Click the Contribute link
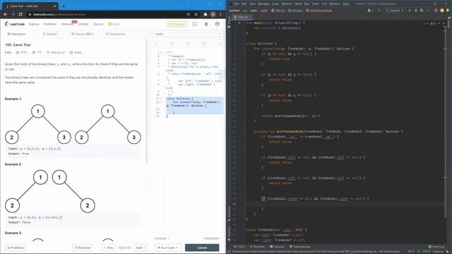This screenshot has height=254, width=452. (x=212, y=238)
